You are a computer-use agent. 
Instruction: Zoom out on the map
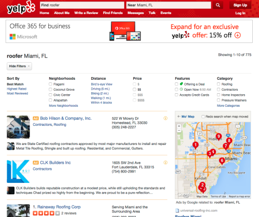pyautogui.click(x=179, y=131)
